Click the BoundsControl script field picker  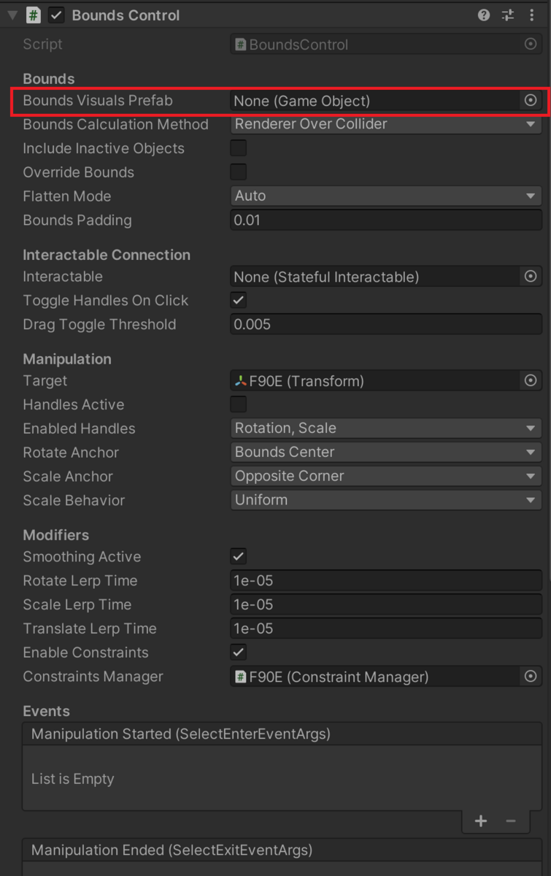coord(531,45)
